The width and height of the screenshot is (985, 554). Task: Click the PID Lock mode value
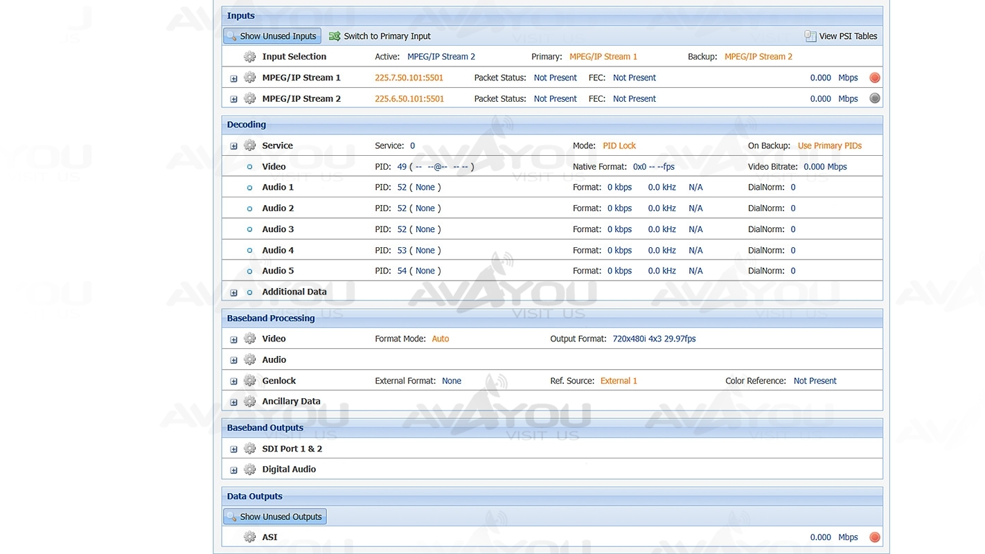[x=619, y=145]
